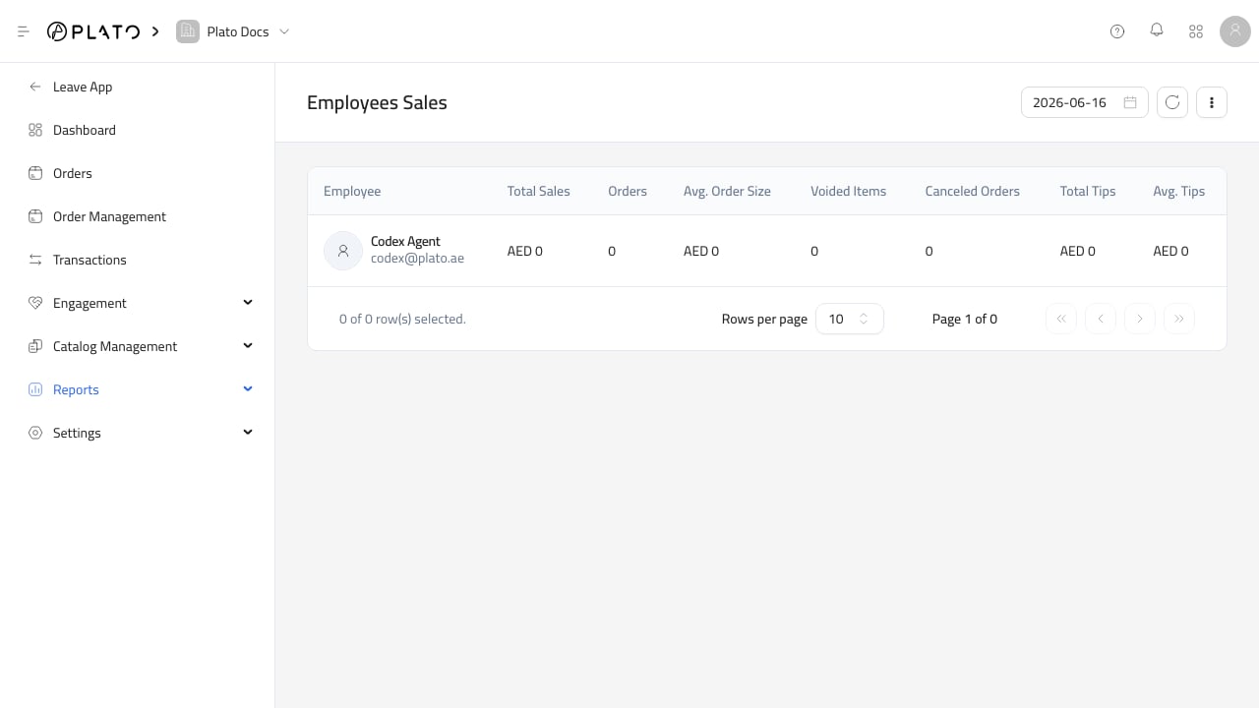Open Transactions

point(90,260)
